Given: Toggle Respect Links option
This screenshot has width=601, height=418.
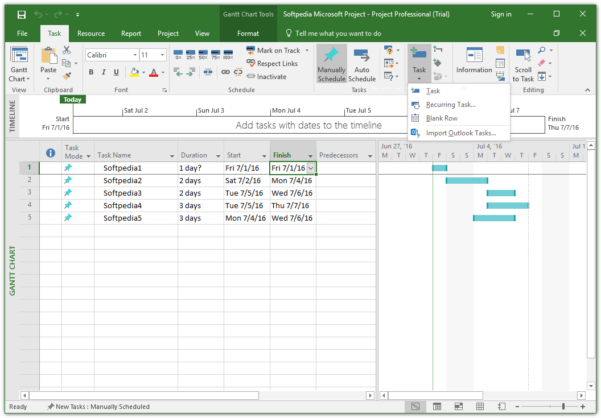Looking at the screenshot, I should (x=272, y=64).
